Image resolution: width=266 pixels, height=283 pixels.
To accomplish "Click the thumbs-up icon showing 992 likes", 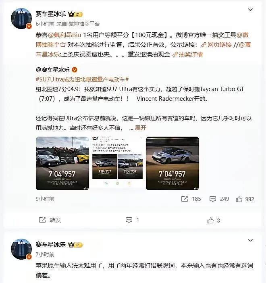I will [239, 199].
